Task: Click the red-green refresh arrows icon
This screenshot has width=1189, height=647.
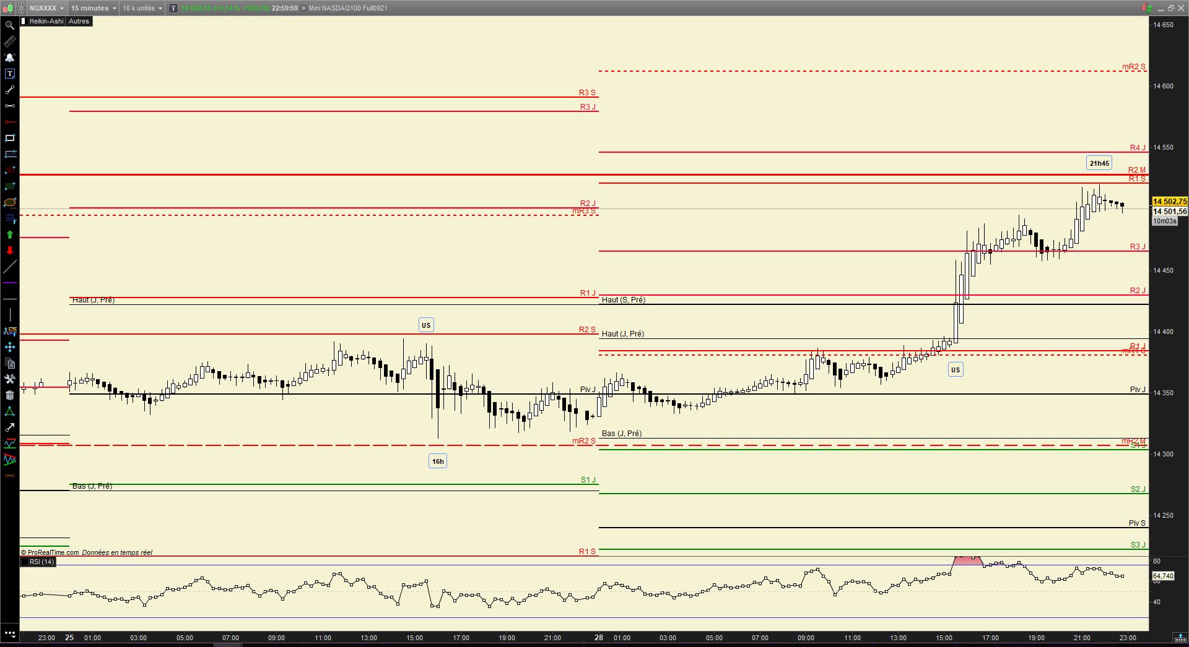Action: tap(1147, 8)
